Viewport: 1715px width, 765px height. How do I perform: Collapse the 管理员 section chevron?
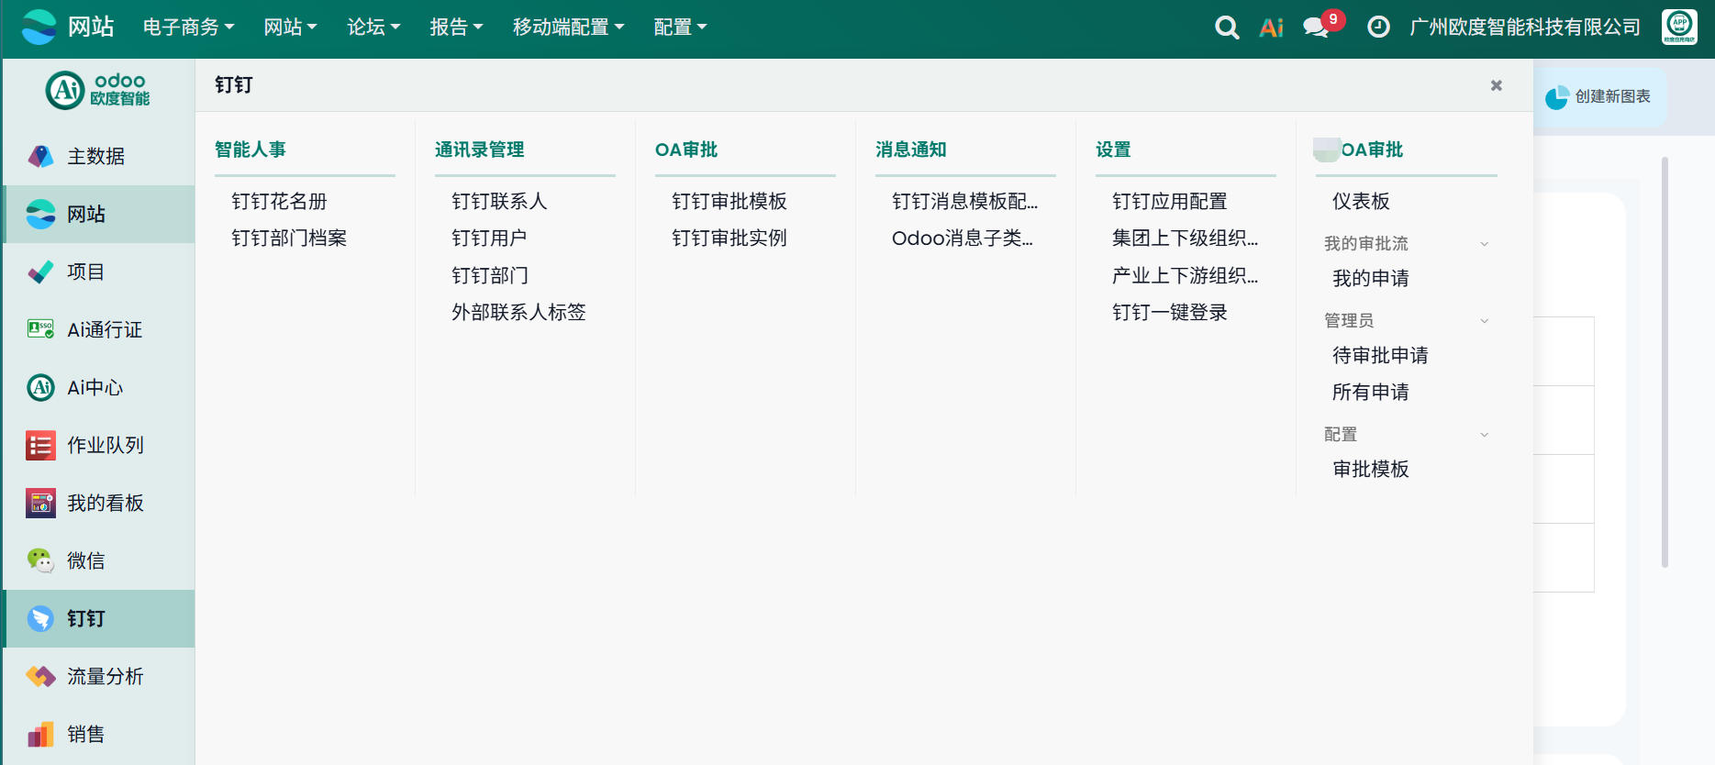coord(1485,321)
